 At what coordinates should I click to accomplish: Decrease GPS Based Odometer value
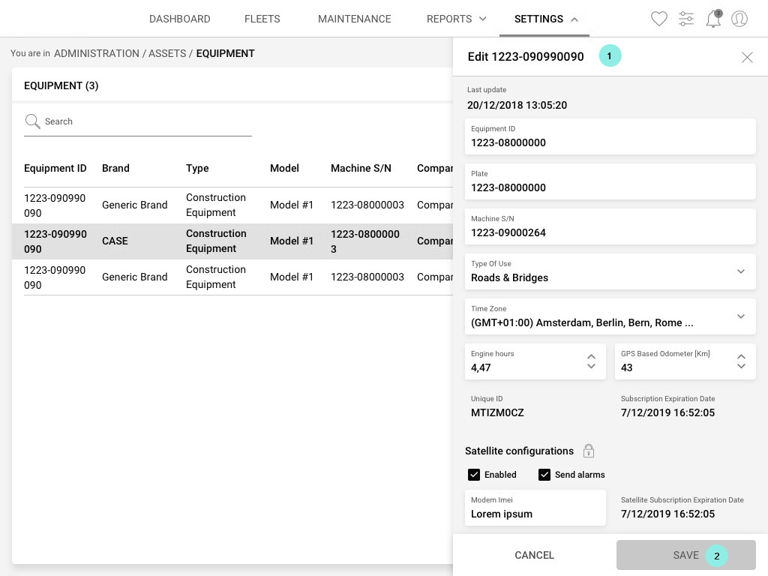(741, 366)
